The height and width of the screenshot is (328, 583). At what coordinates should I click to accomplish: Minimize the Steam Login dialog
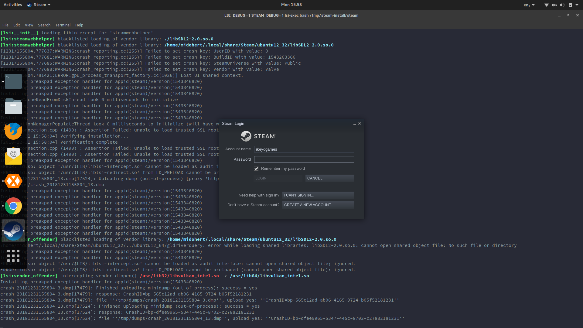pos(354,123)
